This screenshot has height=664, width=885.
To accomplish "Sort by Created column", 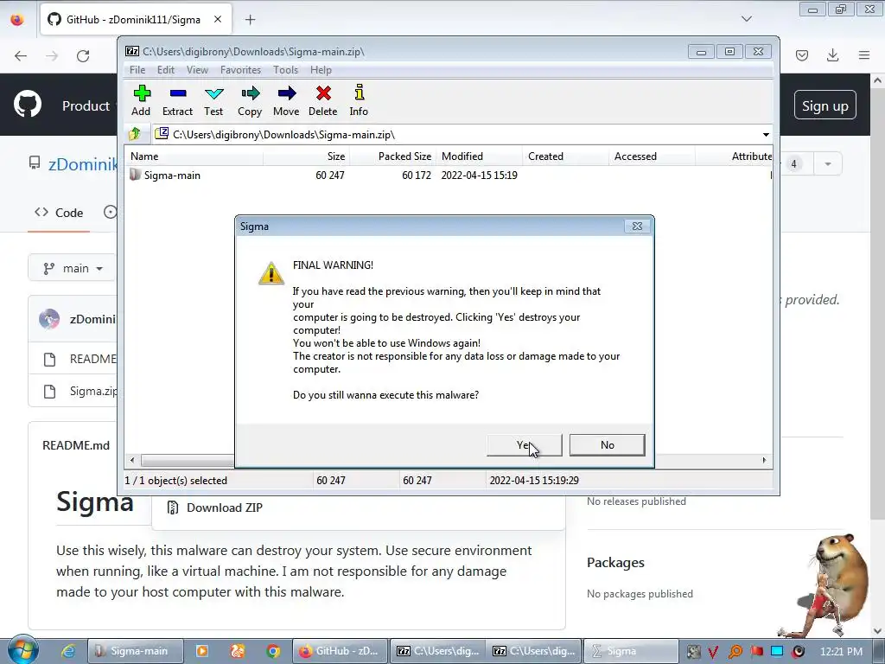I will [565, 156].
